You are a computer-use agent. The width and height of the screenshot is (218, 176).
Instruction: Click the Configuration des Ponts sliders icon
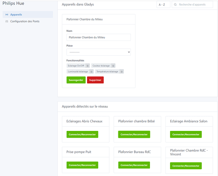point(7,21)
